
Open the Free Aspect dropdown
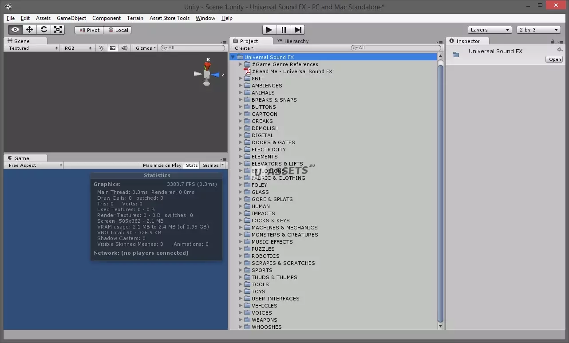(34, 165)
